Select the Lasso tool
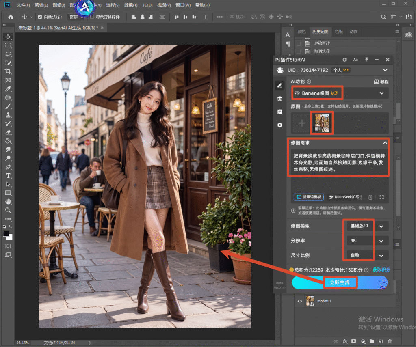The image size is (416, 347). click(x=8, y=54)
